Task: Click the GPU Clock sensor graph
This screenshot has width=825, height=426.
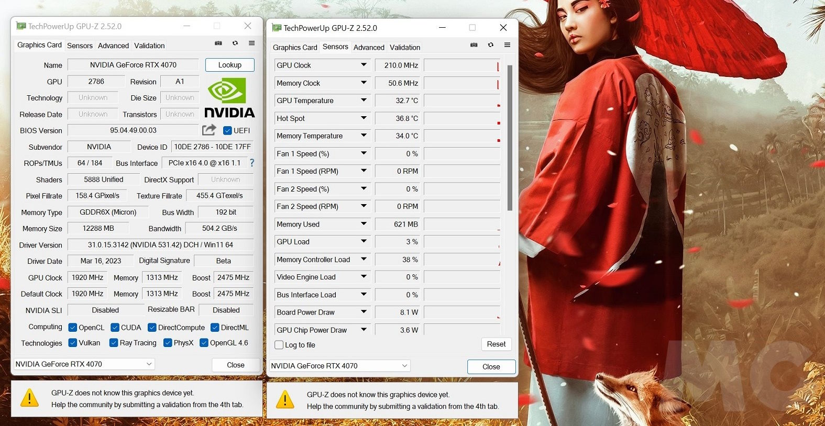Action: [461, 65]
